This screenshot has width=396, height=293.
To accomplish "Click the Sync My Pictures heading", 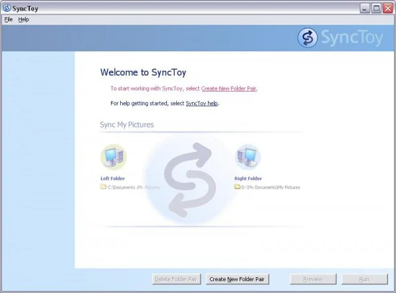I will click(127, 124).
